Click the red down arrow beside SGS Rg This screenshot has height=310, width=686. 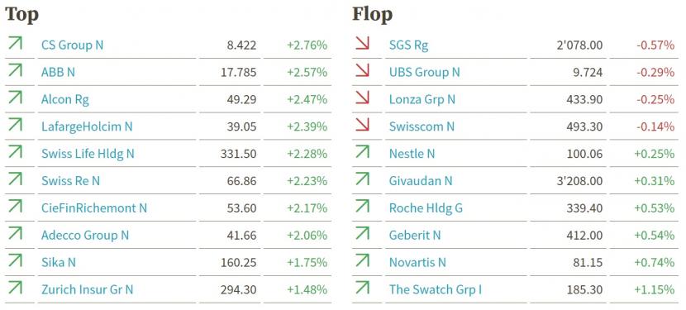coord(362,43)
